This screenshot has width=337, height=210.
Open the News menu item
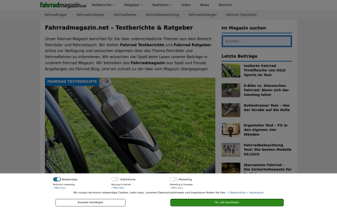click(204, 4)
